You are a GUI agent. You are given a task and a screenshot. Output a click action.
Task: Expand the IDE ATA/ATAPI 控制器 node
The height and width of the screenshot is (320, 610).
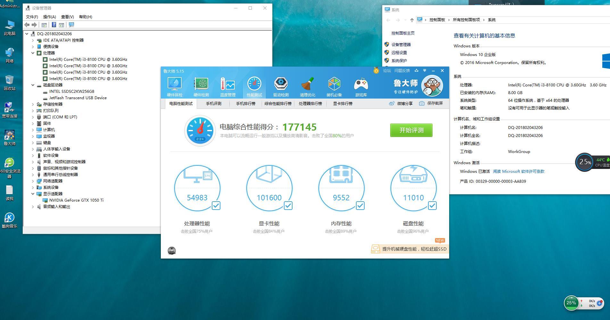33,40
